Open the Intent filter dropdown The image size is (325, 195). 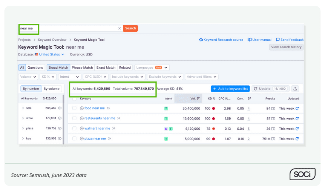click(69, 77)
